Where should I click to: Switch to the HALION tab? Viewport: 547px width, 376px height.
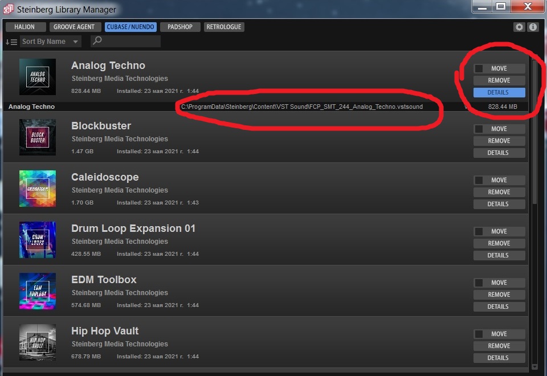(x=25, y=27)
